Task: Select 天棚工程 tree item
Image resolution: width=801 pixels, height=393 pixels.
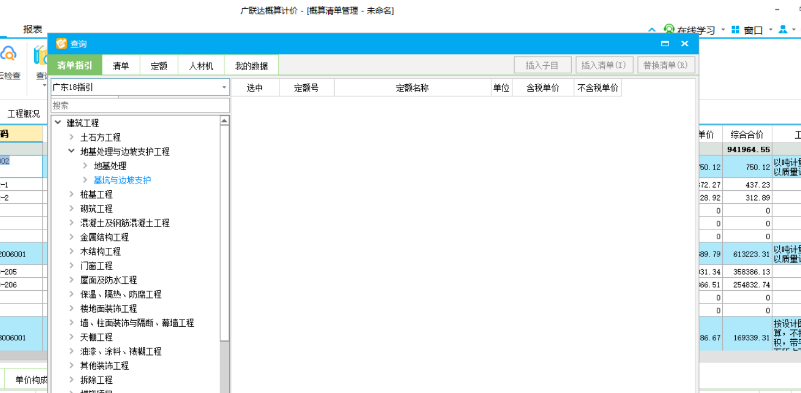Action: [96, 337]
